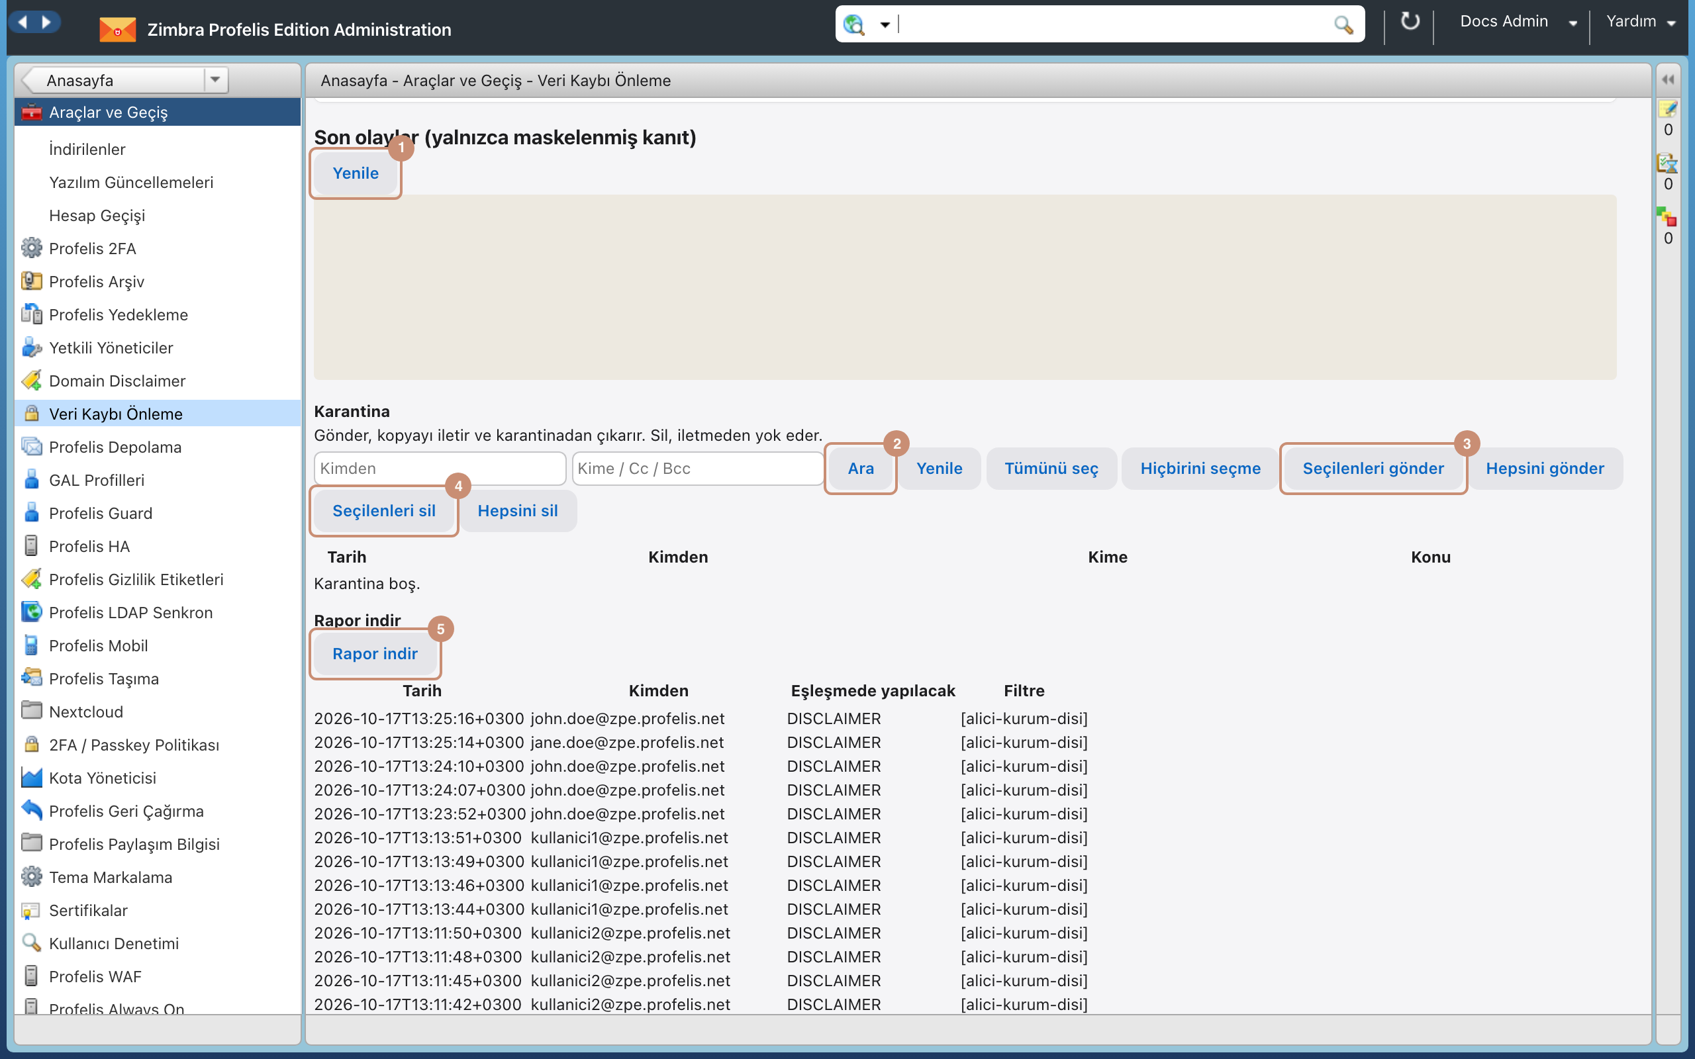Click the Rapor indir button

point(375,653)
